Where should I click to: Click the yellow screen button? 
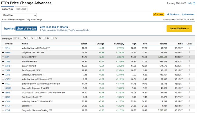tap(159, 14)
